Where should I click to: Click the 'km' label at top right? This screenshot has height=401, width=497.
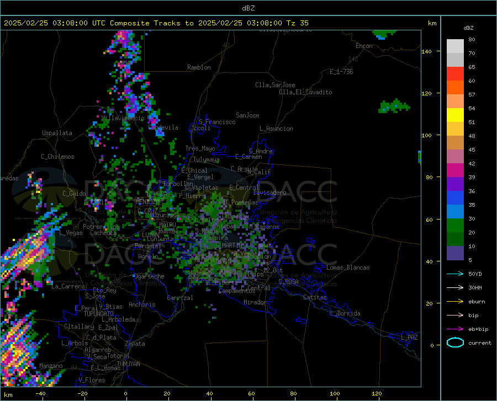[x=432, y=23]
